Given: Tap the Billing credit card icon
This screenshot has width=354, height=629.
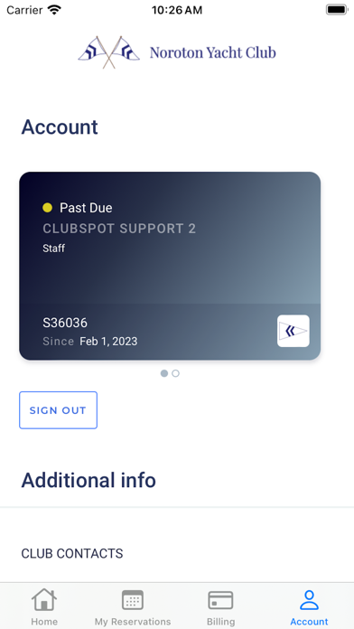Looking at the screenshot, I should pos(220,600).
